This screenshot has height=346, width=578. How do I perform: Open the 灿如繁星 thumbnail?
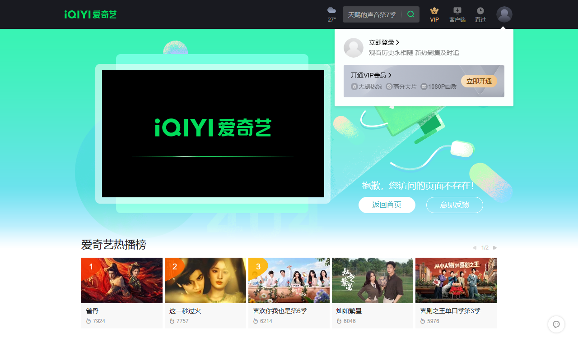[373, 280]
